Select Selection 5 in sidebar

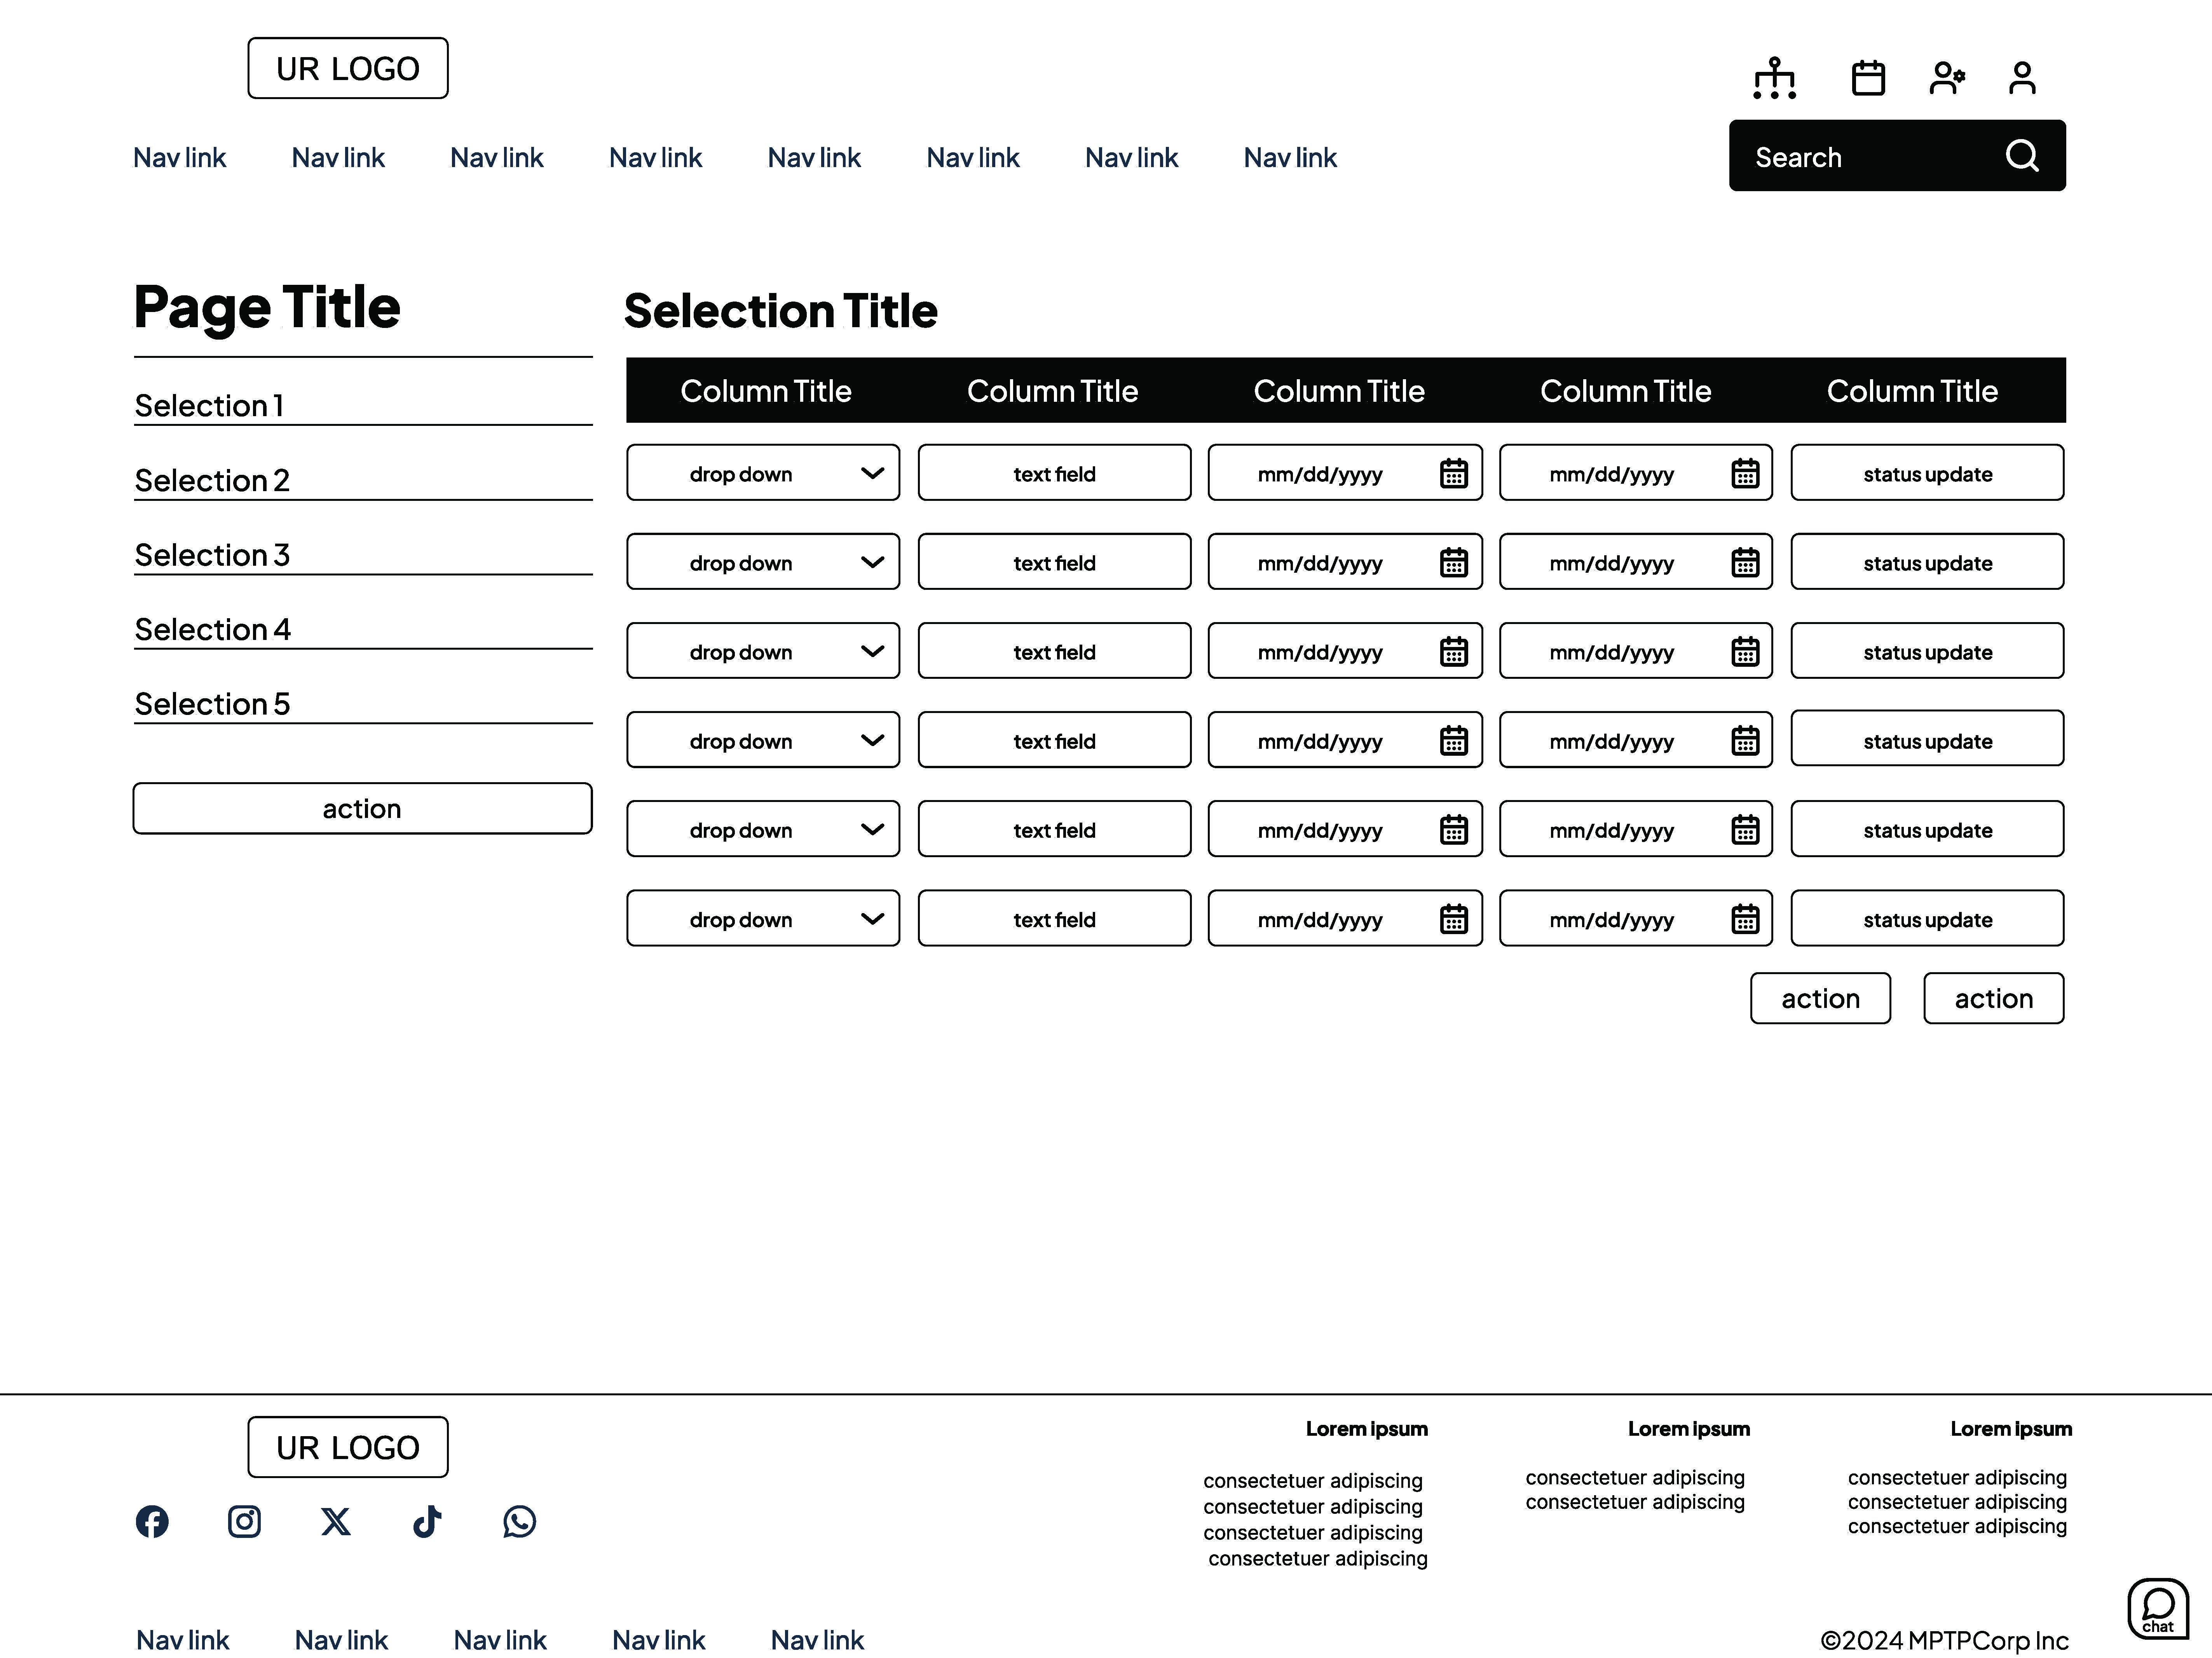pyautogui.click(x=212, y=704)
